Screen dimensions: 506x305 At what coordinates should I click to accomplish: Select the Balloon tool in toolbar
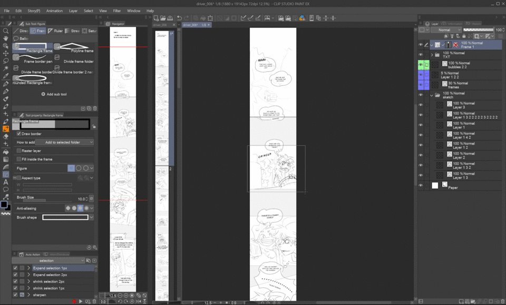5,190
